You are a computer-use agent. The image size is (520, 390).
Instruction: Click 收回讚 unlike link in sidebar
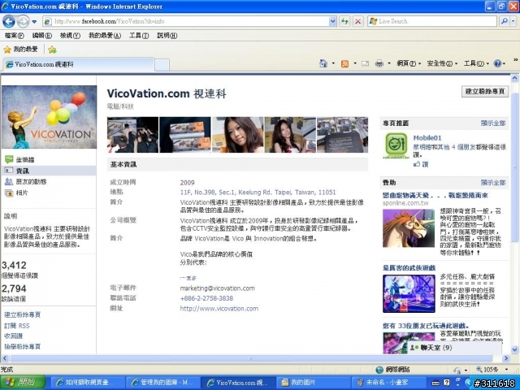tap(13, 336)
